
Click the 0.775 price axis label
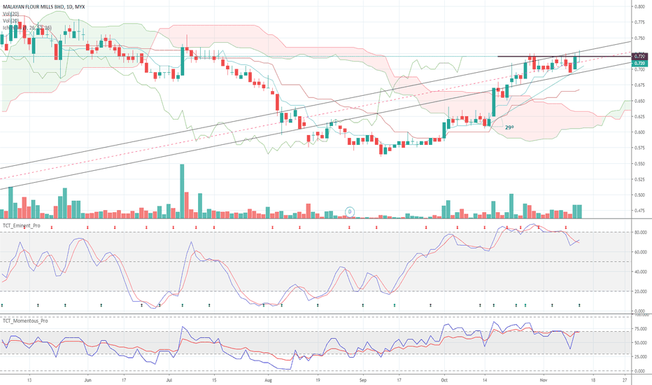tap(639, 22)
